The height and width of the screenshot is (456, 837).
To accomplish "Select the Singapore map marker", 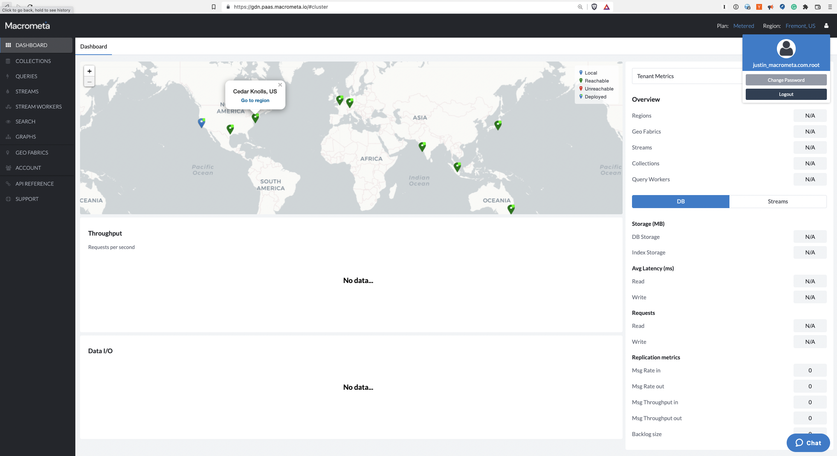I will tap(457, 167).
